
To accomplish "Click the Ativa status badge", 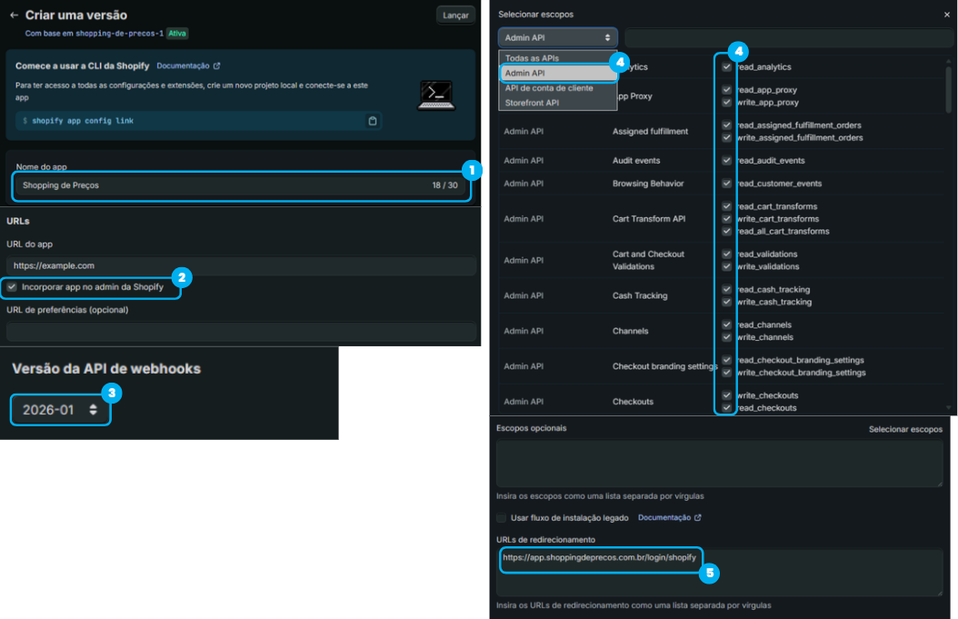I will click(177, 34).
